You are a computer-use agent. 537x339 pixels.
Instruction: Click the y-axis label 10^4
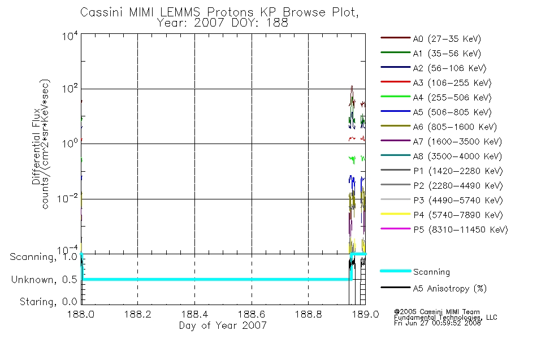[x=70, y=36]
